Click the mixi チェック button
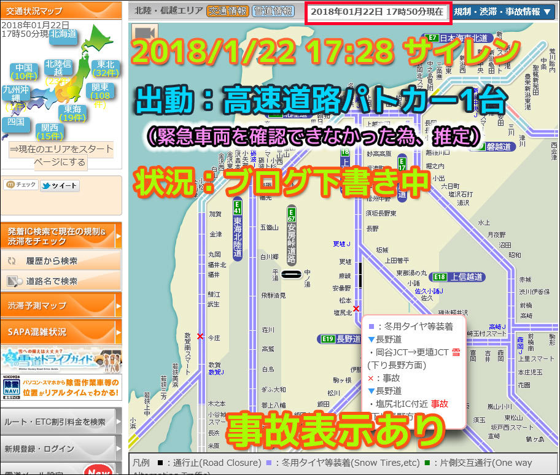Image resolution: width=560 pixels, height=475 pixels. click(21, 185)
